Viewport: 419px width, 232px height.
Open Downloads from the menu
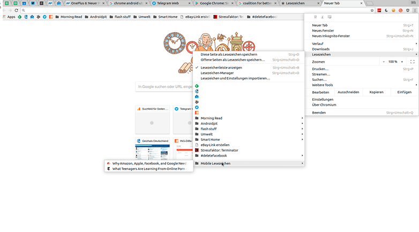(x=362, y=49)
